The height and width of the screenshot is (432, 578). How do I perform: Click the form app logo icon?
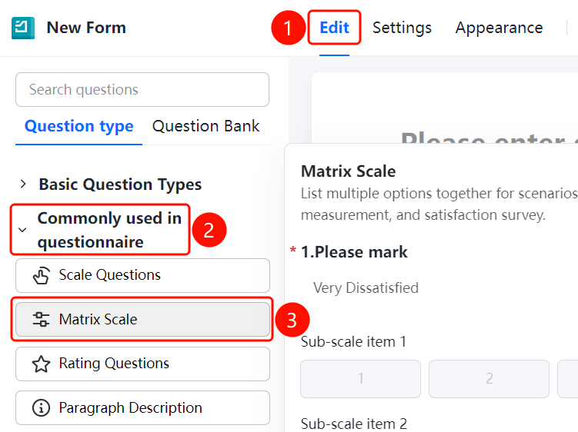[x=23, y=28]
